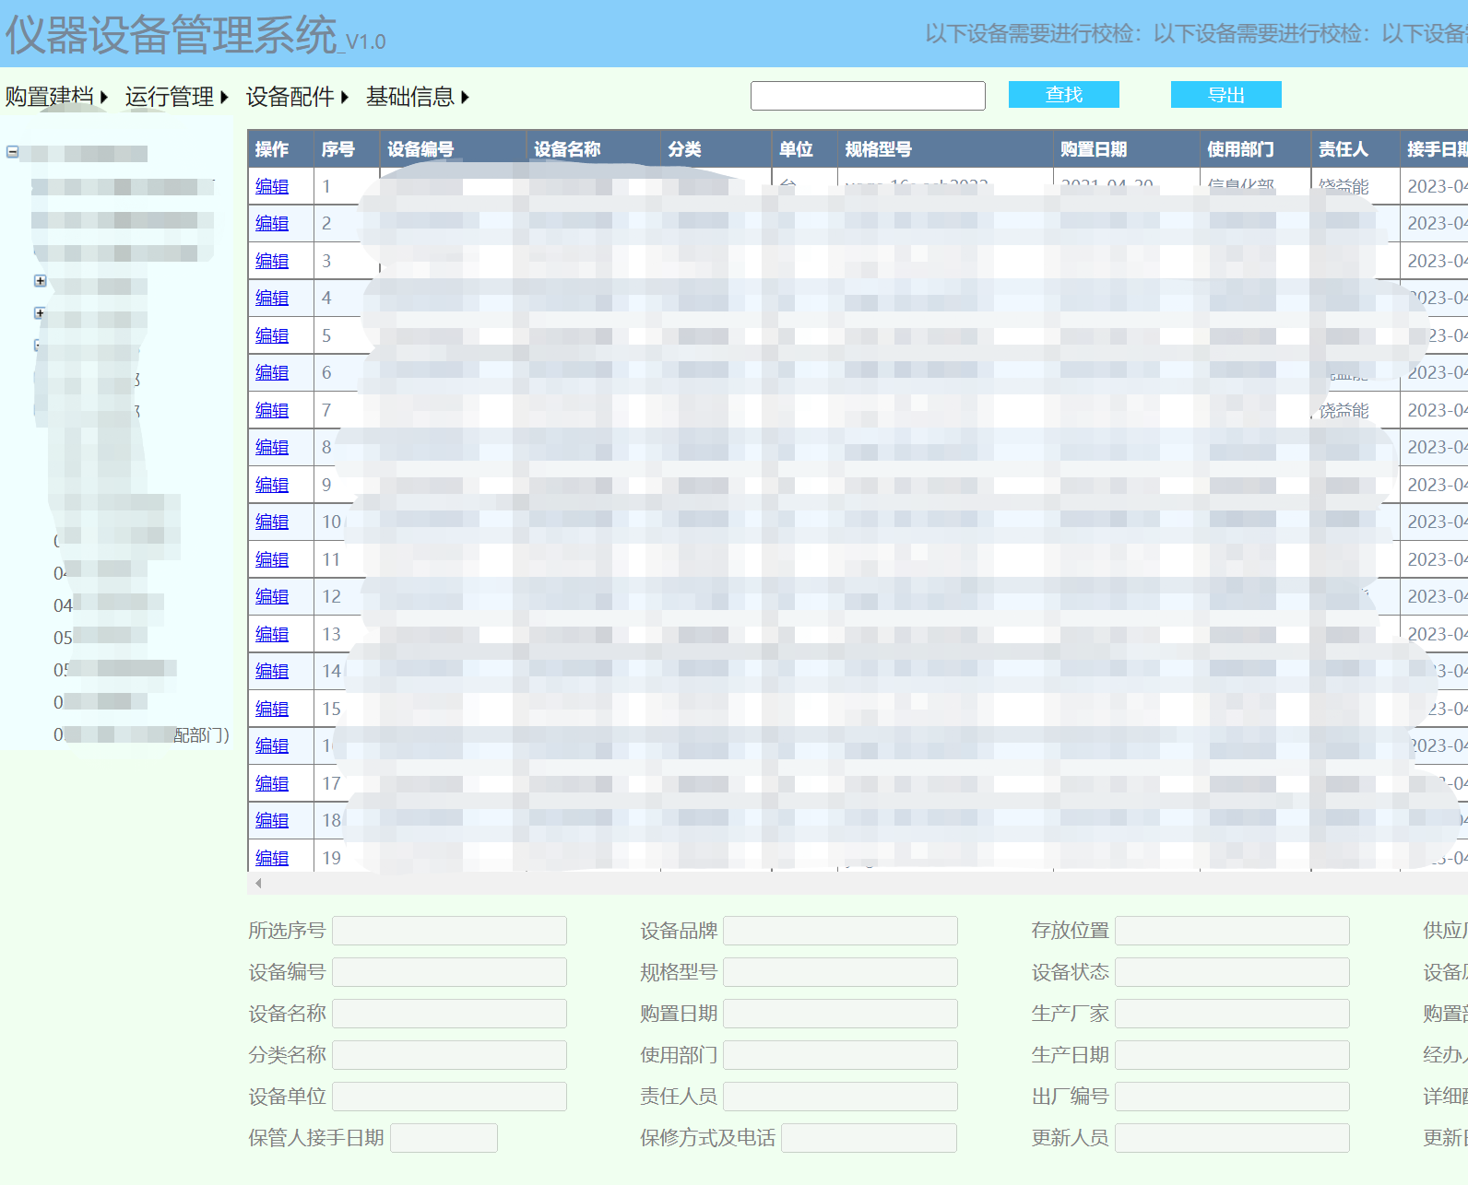Click the 出厂编号 input field
This screenshot has height=1185, width=1468.
(1232, 1097)
